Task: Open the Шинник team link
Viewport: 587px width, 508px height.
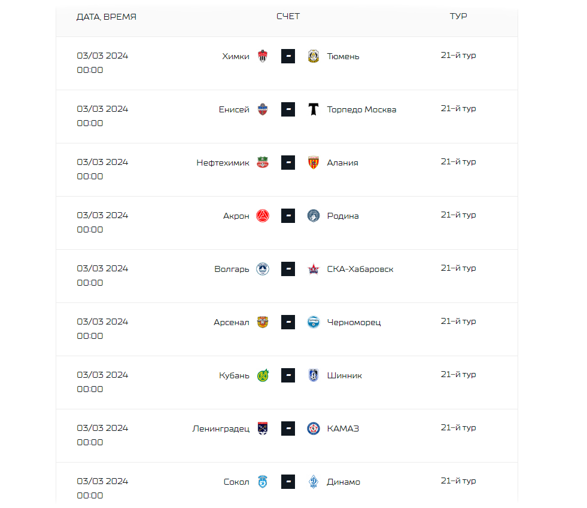Action: pyautogui.click(x=345, y=375)
